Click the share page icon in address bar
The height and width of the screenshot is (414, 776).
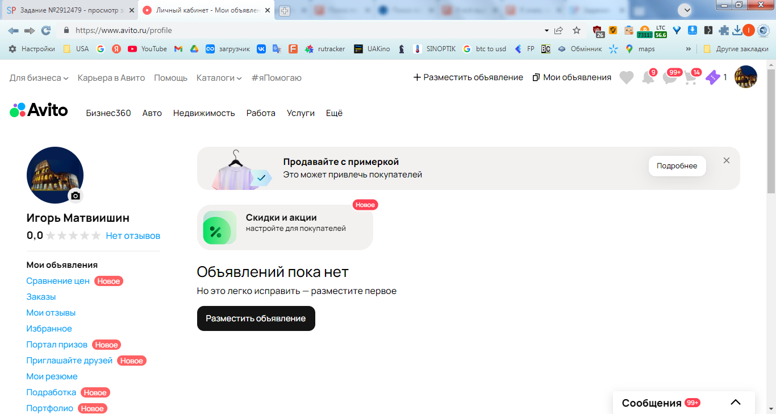[x=559, y=30]
